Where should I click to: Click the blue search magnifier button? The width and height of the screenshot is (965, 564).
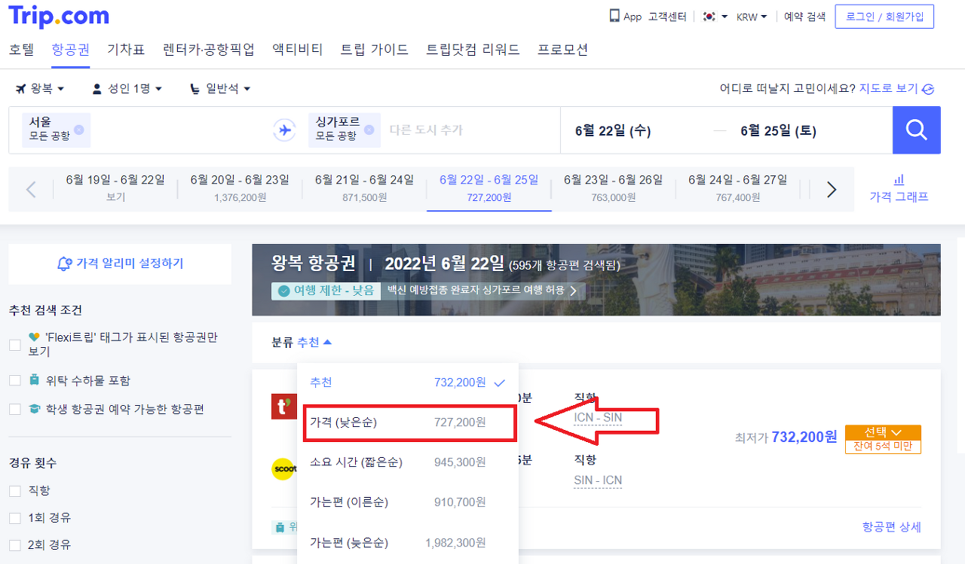916,130
